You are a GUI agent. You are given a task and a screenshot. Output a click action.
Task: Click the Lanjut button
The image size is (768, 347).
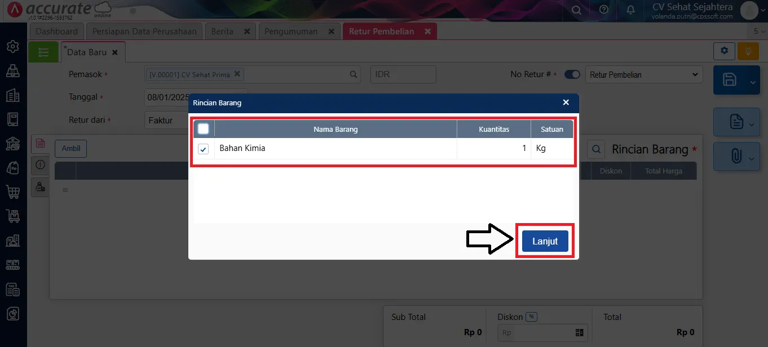[x=545, y=241]
